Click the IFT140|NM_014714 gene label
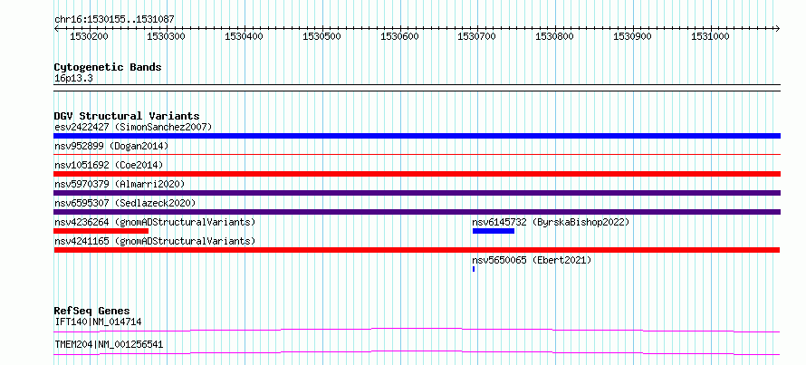Viewport: 806px width, 365px height. 98,322
